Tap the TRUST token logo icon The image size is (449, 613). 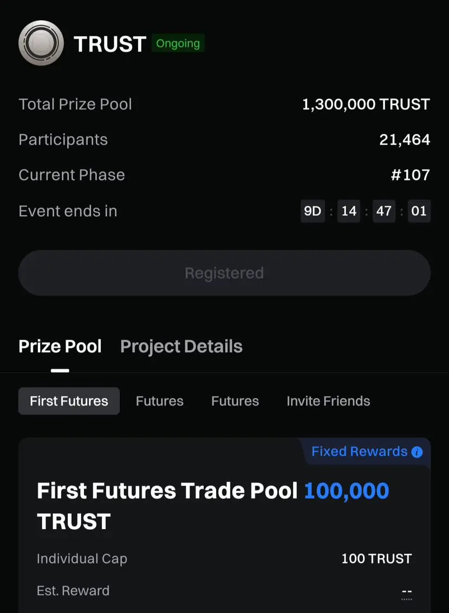tap(41, 43)
